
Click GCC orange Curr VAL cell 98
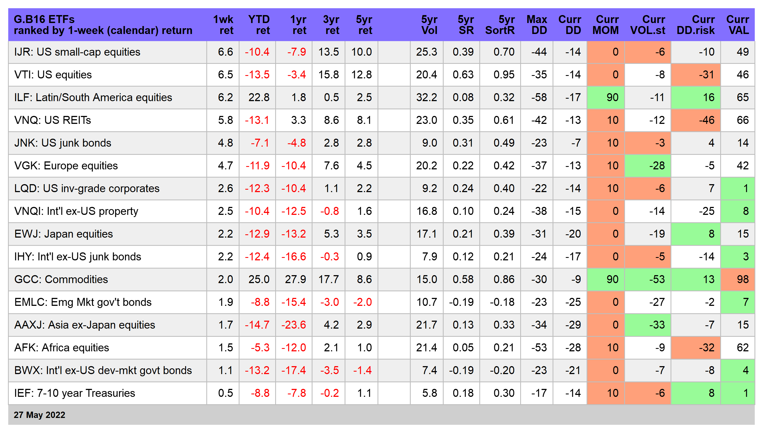pos(738,280)
